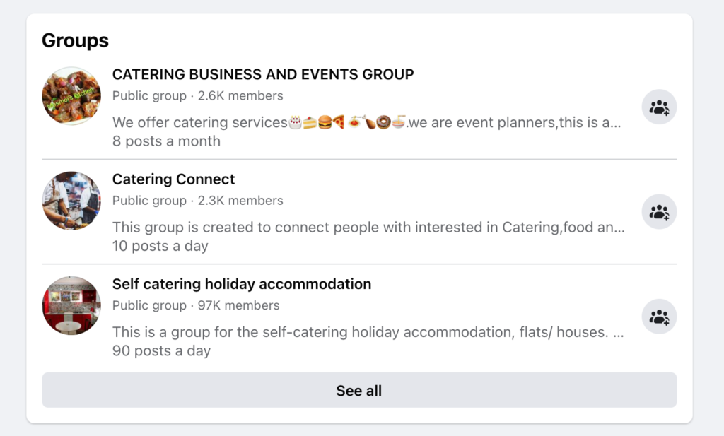Click the '8 posts a month' text
Viewport: 724px width, 436px height.
[x=166, y=141]
